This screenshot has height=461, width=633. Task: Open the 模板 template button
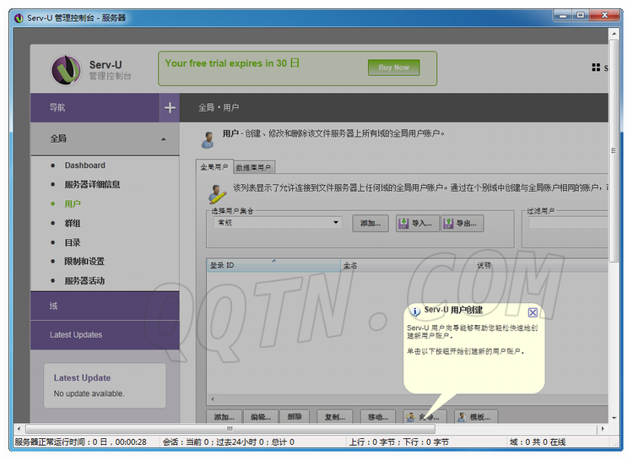pyautogui.click(x=476, y=416)
